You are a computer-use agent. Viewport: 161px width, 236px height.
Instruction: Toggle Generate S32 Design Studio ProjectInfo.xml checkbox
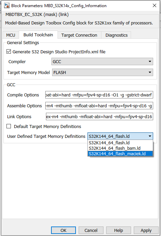[x=9, y=52]
